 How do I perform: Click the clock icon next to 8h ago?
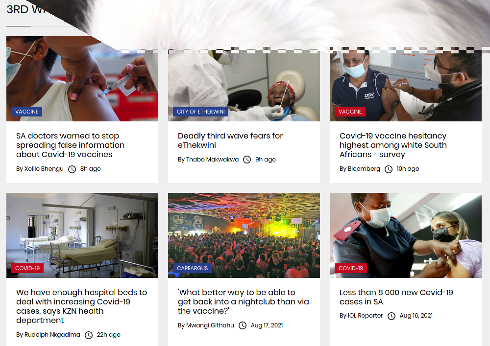click(x=72, y=169)
